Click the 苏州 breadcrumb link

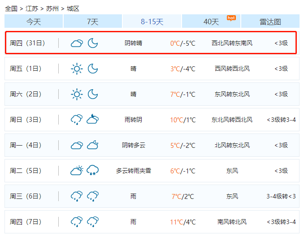[52, 9]
